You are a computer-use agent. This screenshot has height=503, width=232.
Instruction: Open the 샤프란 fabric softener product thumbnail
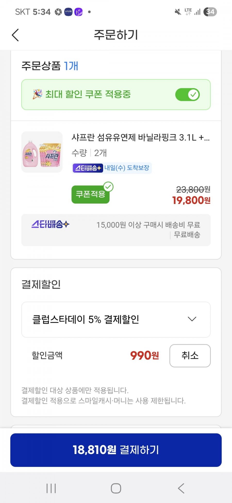[x=42, y=152]
